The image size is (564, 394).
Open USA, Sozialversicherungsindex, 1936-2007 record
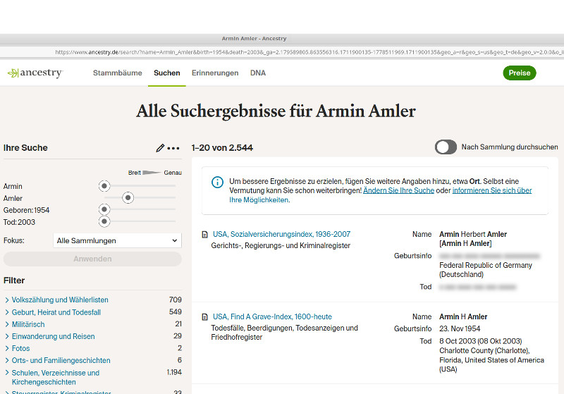(281, 235)
